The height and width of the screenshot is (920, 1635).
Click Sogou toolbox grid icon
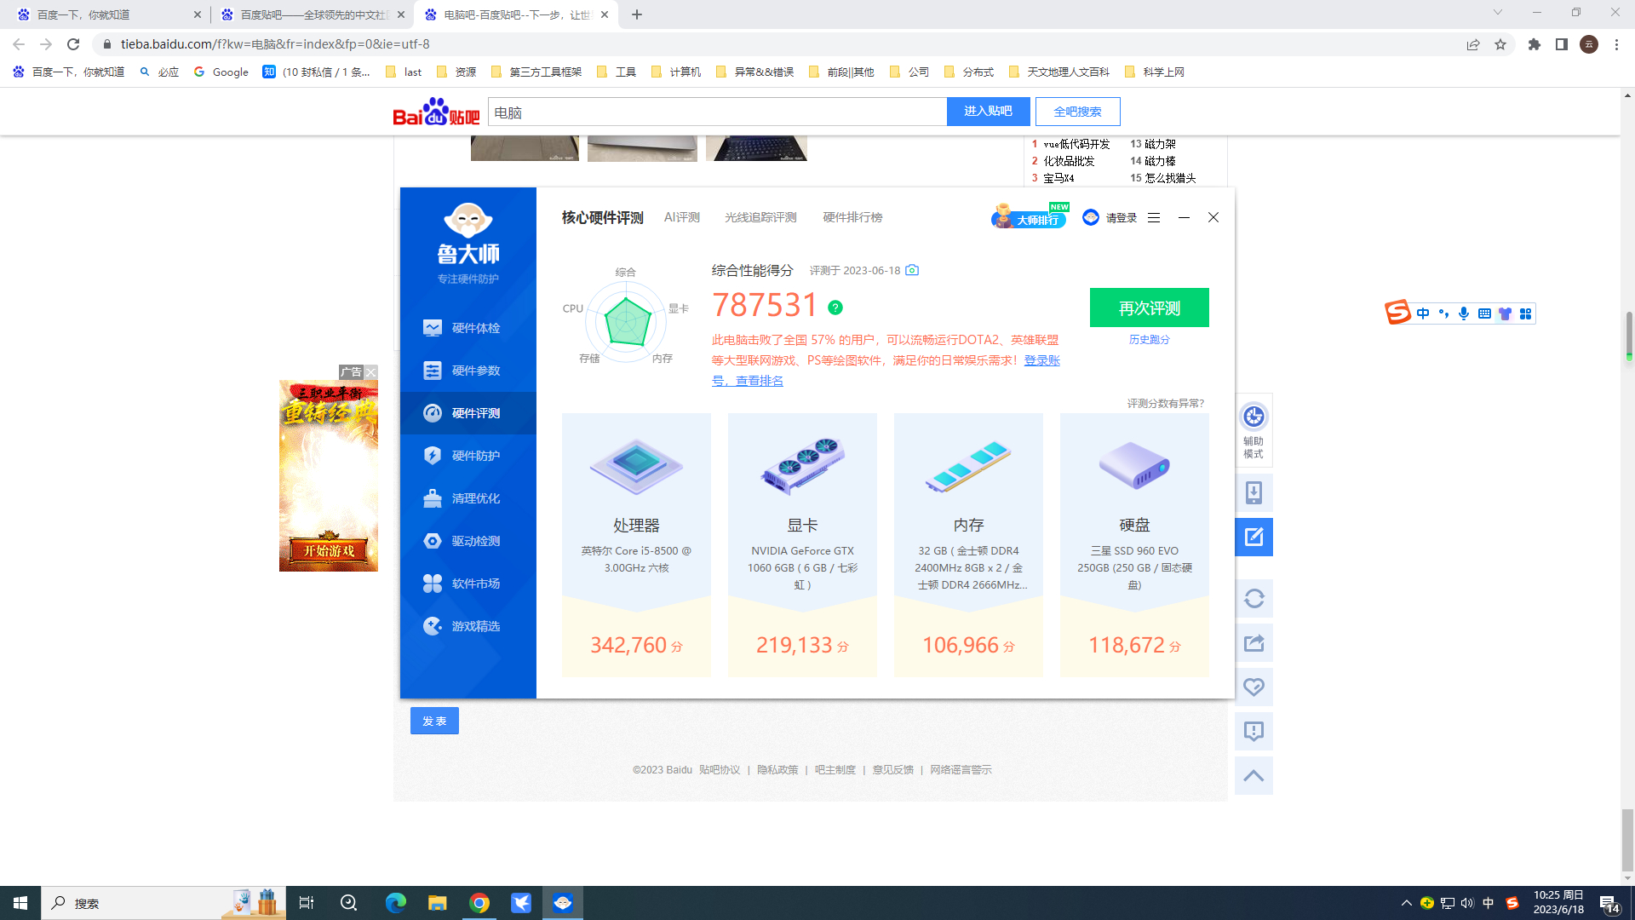coord(1525,313)
